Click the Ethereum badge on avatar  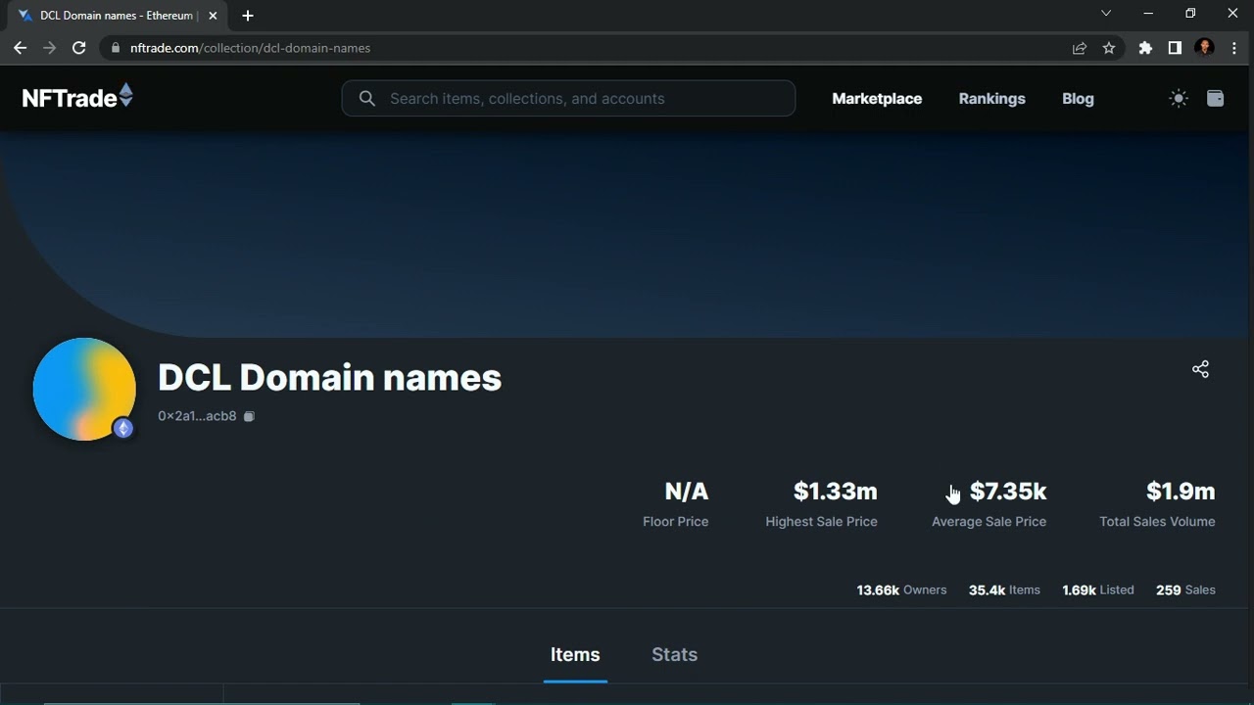[122, 428]
